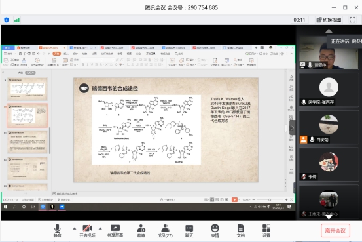The image size is (362, 242).
Task: Open the emoji reactions icon
Action: (215, 231)
